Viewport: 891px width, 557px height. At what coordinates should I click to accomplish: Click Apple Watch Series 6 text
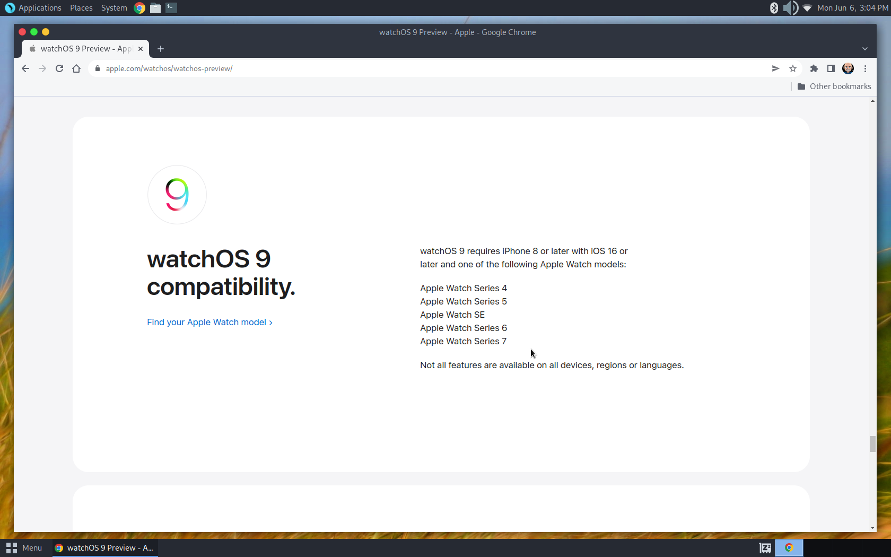464,328
